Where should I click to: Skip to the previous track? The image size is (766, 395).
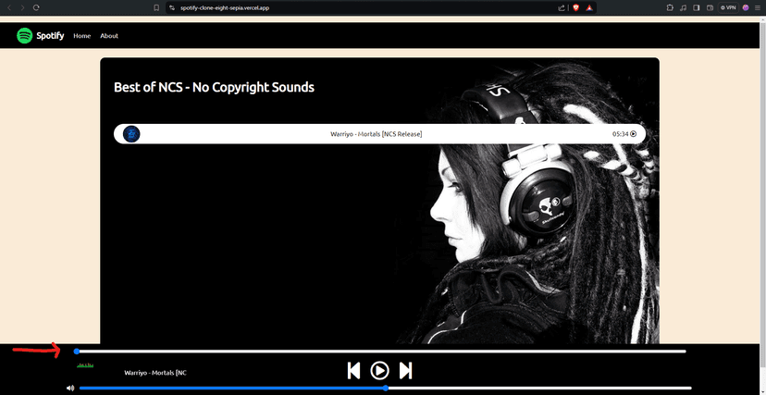[353, 371]
